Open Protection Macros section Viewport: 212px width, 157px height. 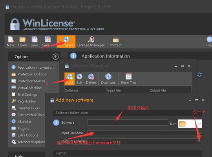tap(28, 81)
